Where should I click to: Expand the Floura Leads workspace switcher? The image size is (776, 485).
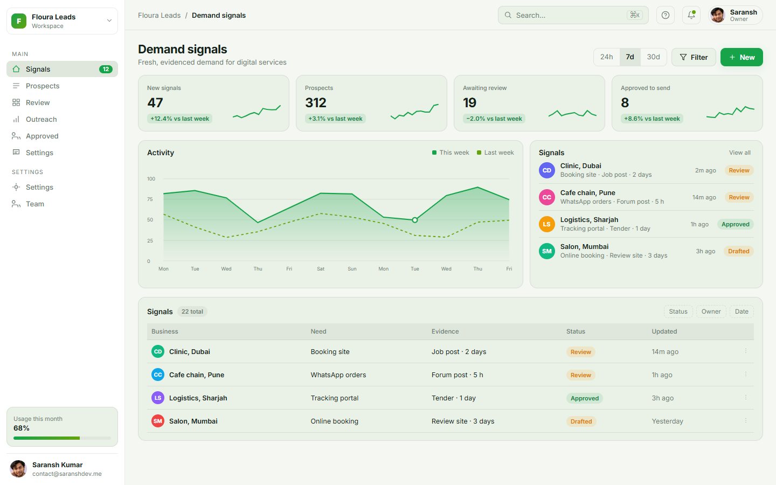(x=62, y=21)
